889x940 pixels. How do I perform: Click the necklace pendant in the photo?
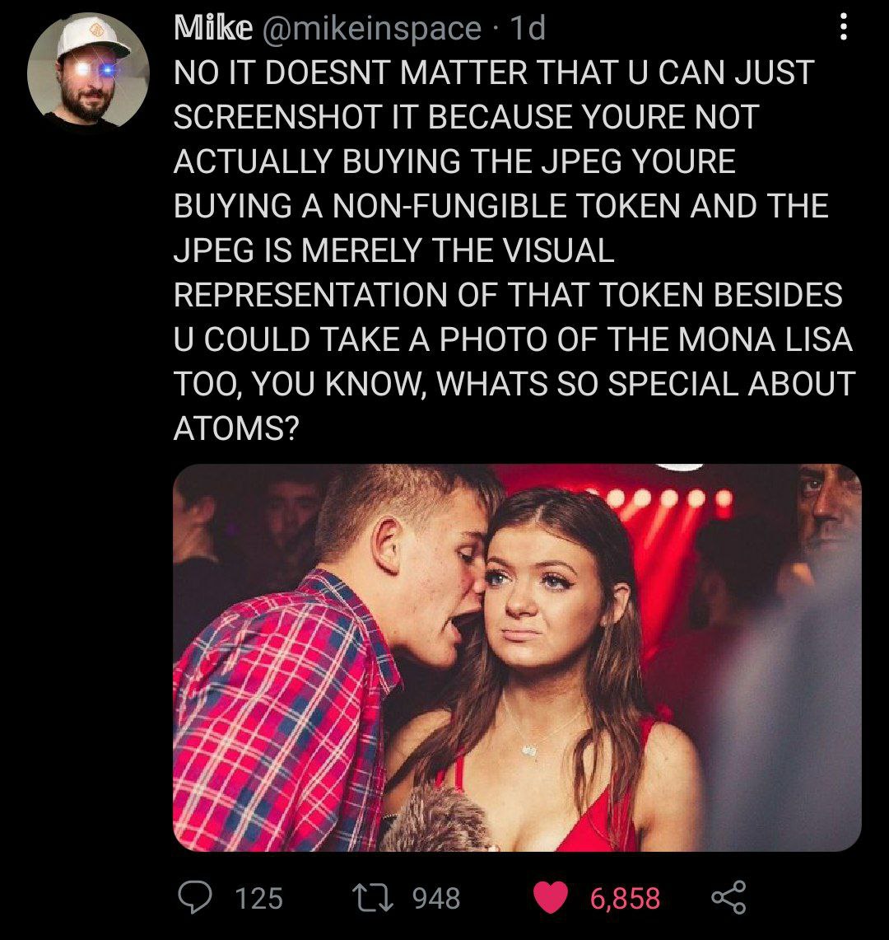tap(532, 749)
